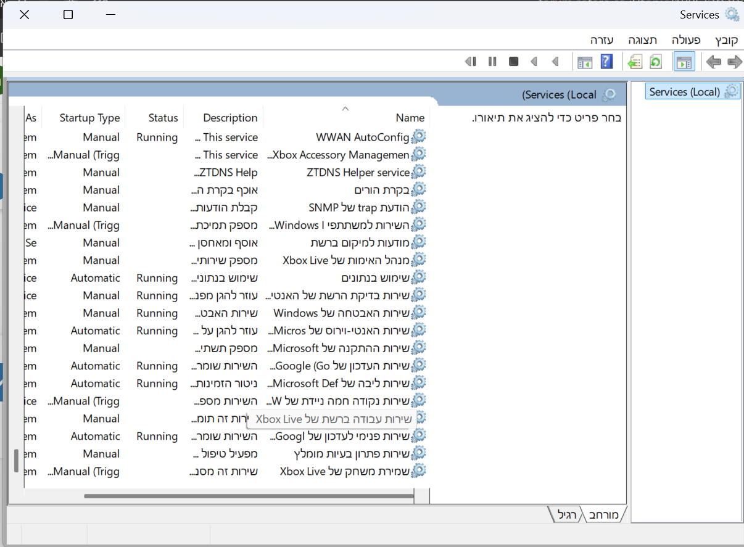
Task: Click the gear icon of שירות פתרון בעיות מומלץ
Action: coord(419,453)
